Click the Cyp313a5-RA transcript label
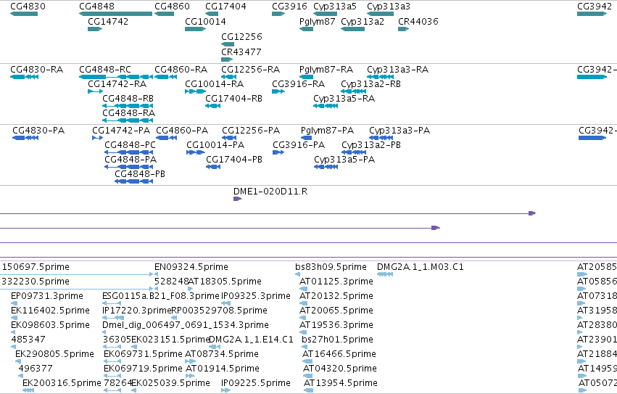617x394 pixels. point(344,98)
